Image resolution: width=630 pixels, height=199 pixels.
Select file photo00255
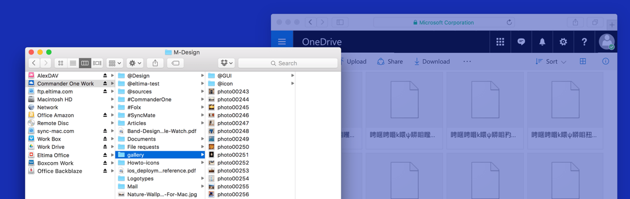233,186
